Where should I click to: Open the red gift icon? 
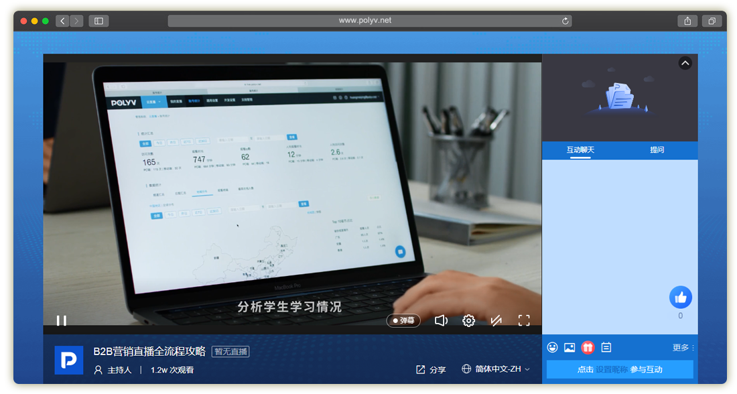coord(588,347)
